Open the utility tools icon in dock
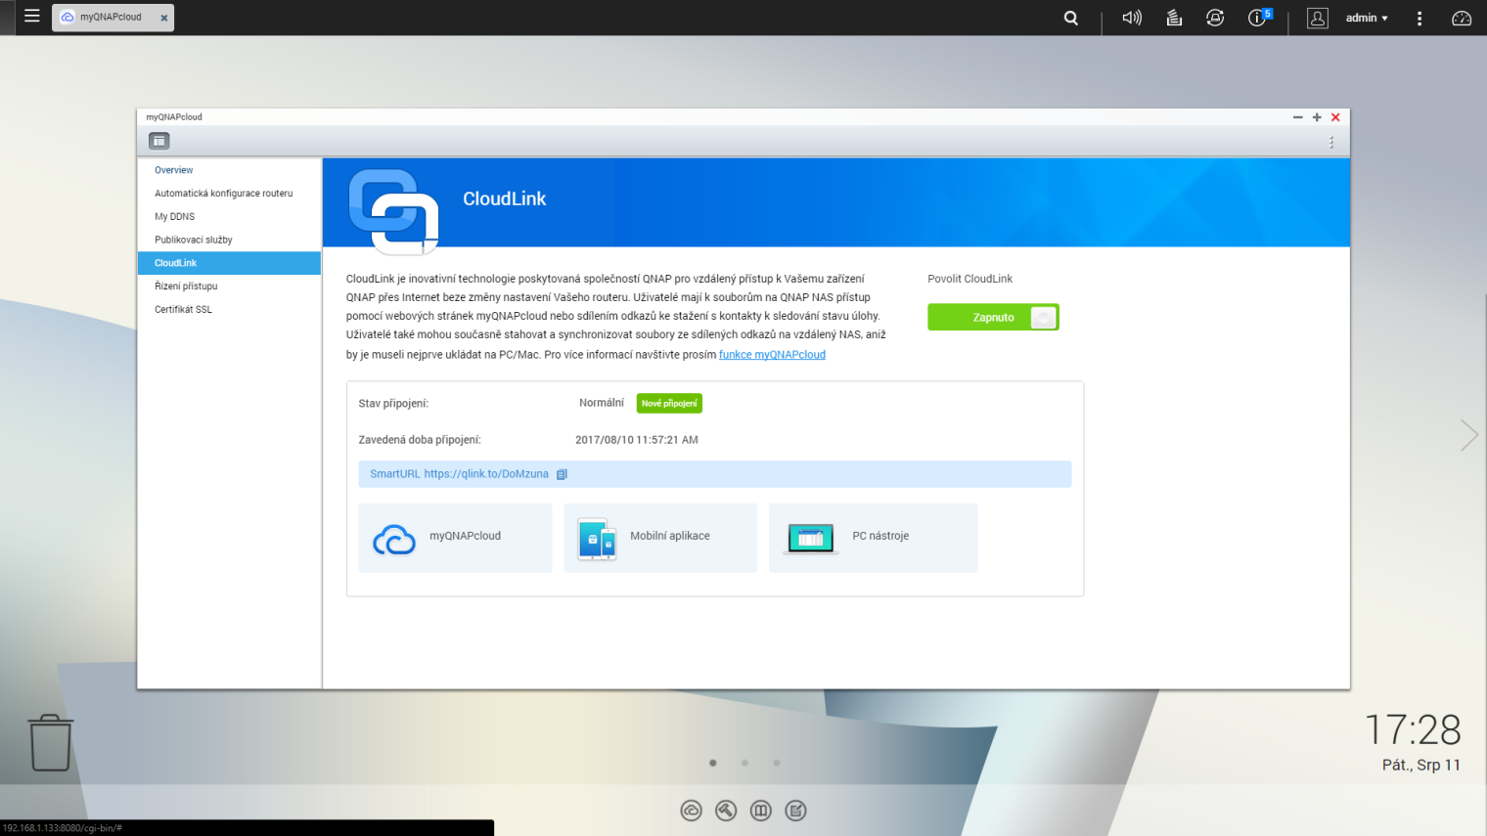Image resolution: width=1487 pixels, height=836 pixels. tap(726, 811)
